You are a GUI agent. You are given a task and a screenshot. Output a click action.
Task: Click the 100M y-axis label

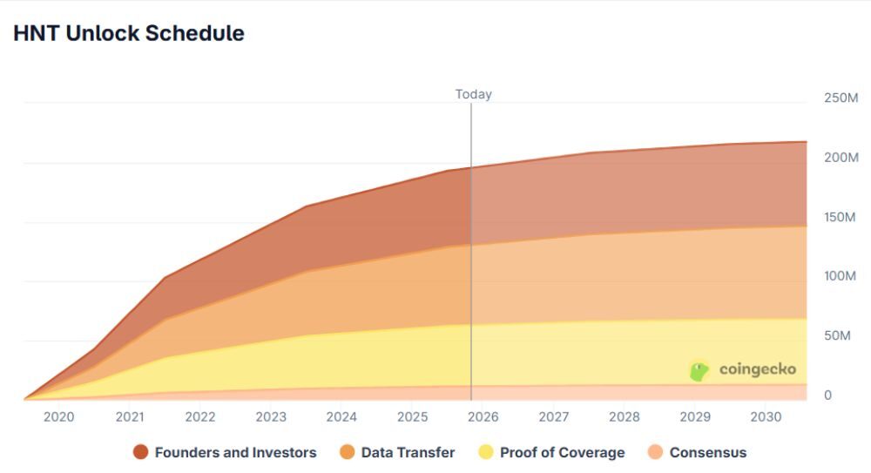(841, 276)
